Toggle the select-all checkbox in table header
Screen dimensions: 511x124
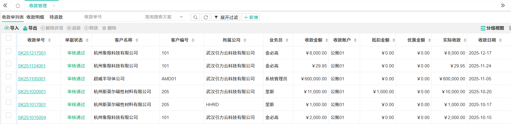point(9,38)
